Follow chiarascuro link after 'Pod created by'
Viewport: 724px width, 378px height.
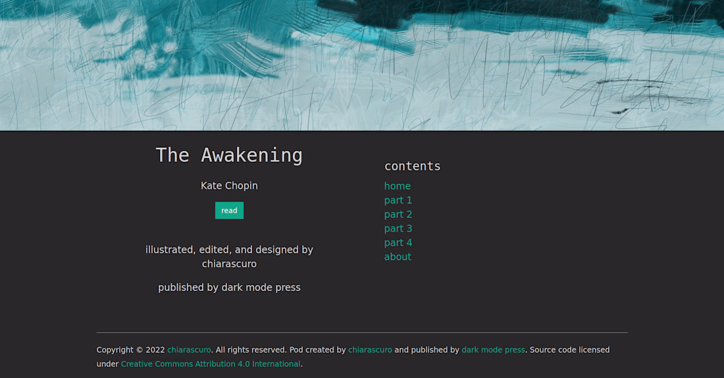click(x=370, y=350)
